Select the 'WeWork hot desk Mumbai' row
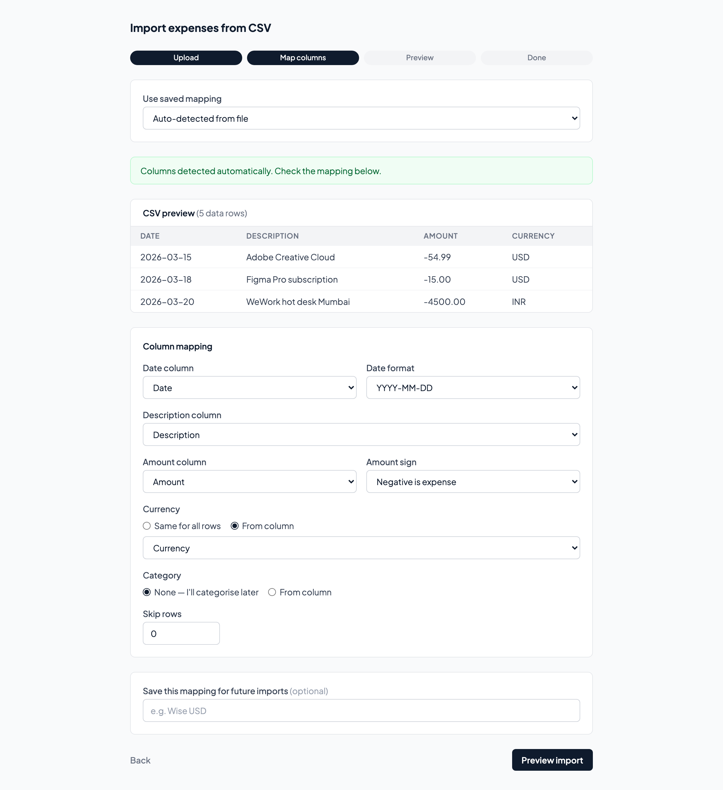Screen dimensions: 723x790 298,301
